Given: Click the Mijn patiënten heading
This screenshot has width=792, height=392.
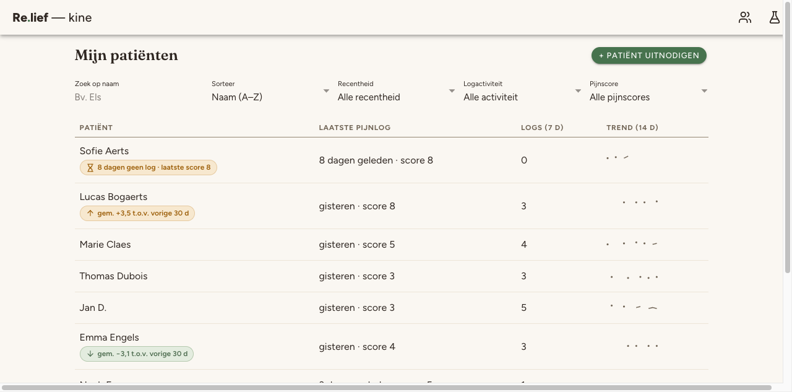Looking at the screenshot, I should [x=126, y=55].
